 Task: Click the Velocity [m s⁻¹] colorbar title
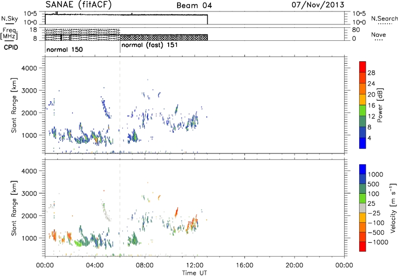(x=393, y=208)
